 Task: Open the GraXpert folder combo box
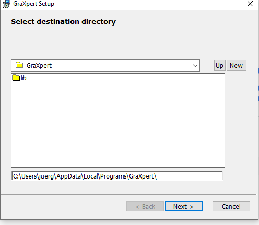point(105,65)
